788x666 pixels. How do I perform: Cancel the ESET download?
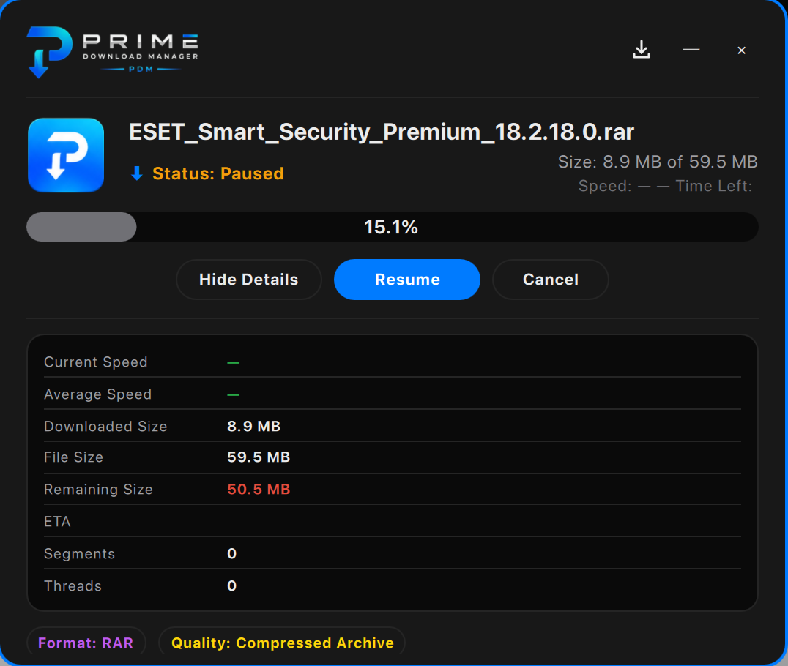point(550,280)
